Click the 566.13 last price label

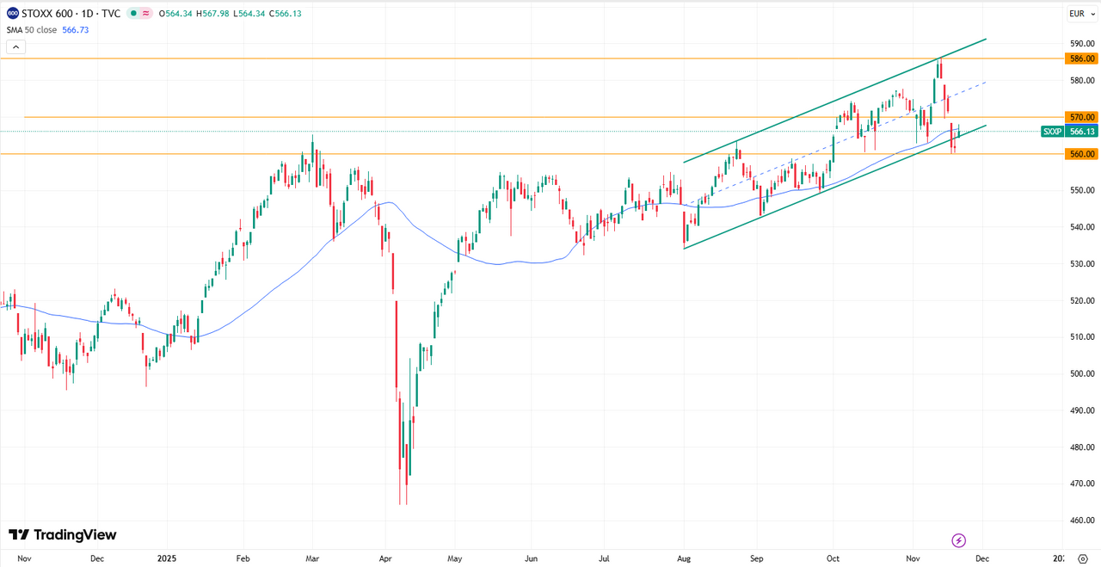click(1082, 132)
